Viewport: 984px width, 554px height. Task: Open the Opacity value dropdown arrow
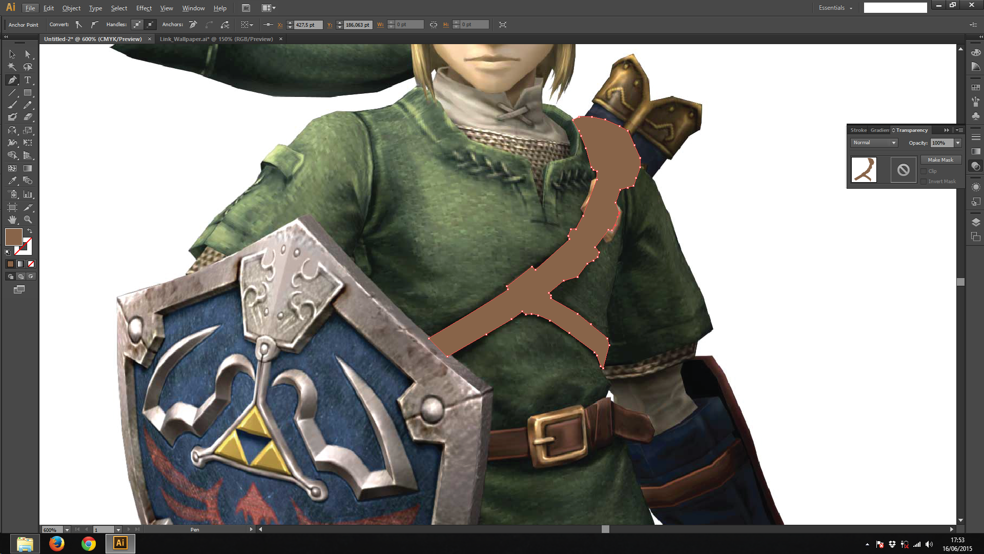coord(957,143)
